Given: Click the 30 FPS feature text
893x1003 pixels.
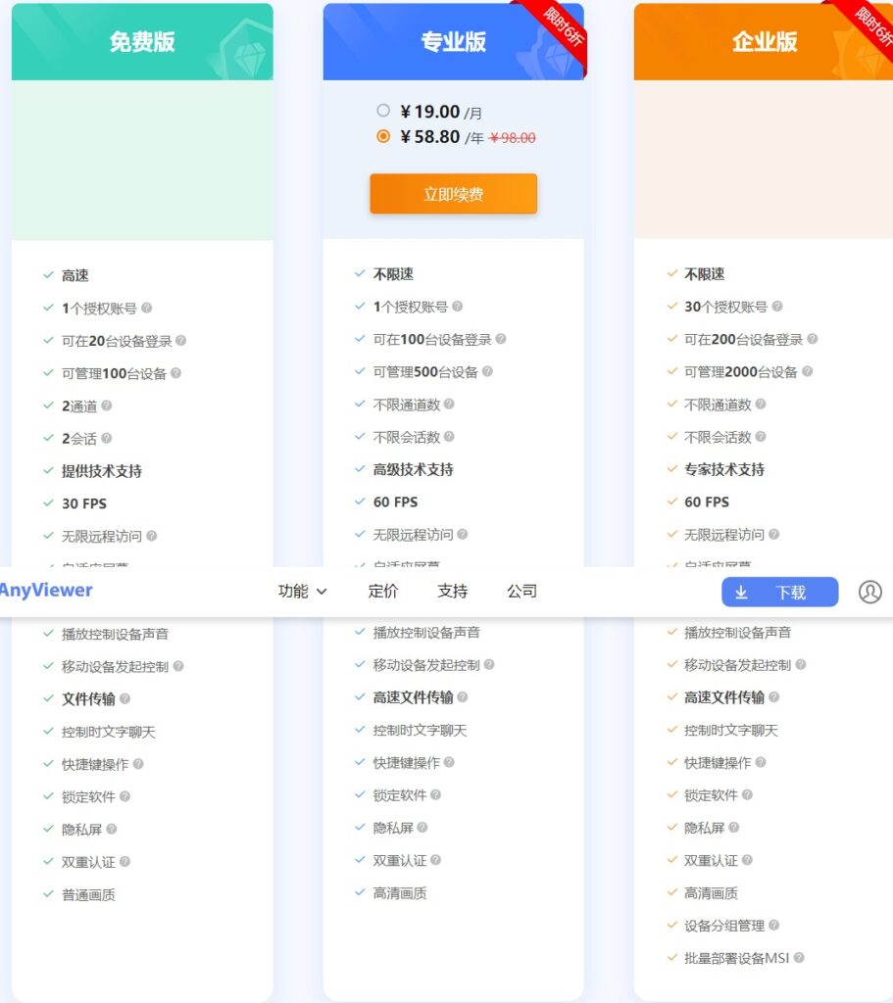Looking at the screenshot, I should (84, 503).
